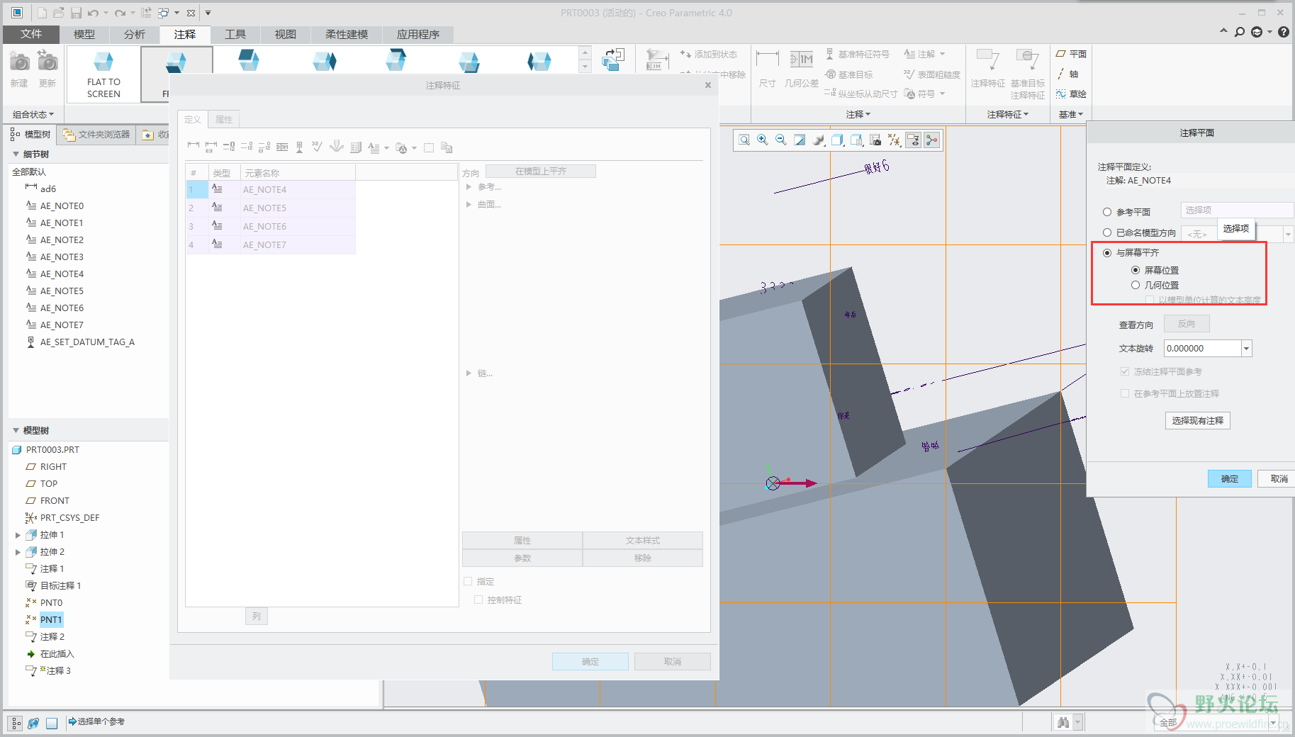Open the 文件夹浏览器 navigator tab

tap(97, 134)
